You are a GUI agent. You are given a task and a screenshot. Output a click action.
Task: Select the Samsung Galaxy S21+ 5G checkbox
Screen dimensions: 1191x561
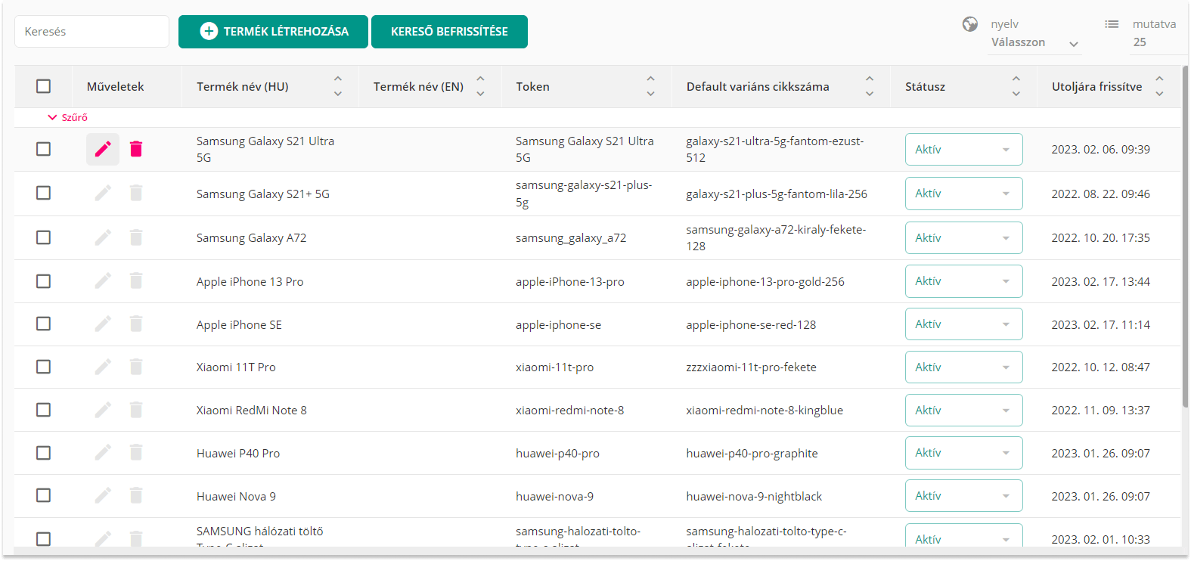[44, 194]
